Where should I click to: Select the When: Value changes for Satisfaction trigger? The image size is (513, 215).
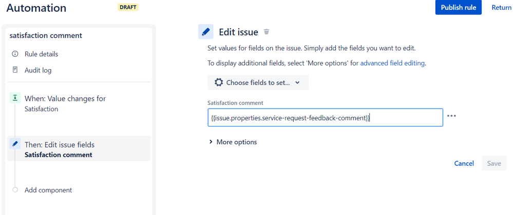pos(65,104)
